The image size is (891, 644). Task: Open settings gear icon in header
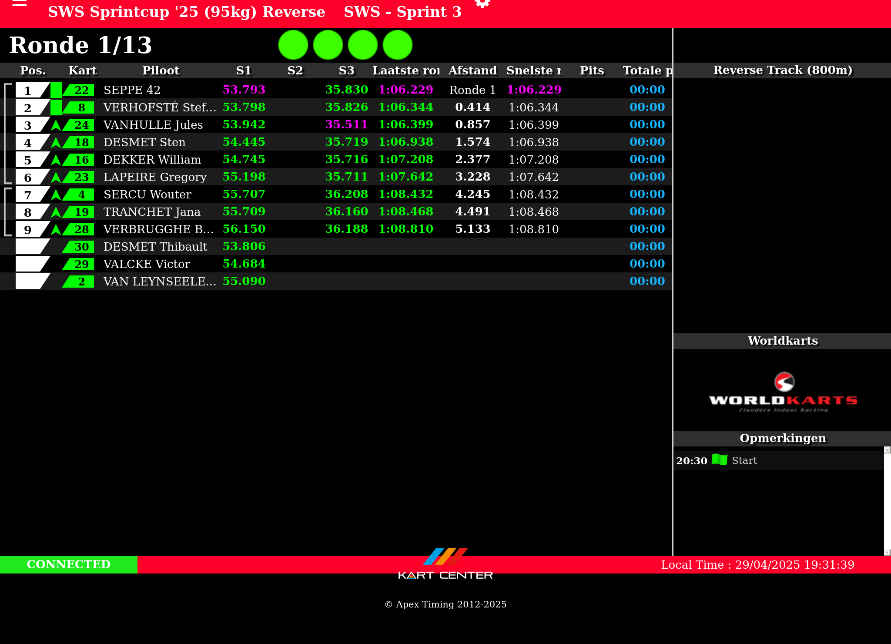(x=482, y=3)
